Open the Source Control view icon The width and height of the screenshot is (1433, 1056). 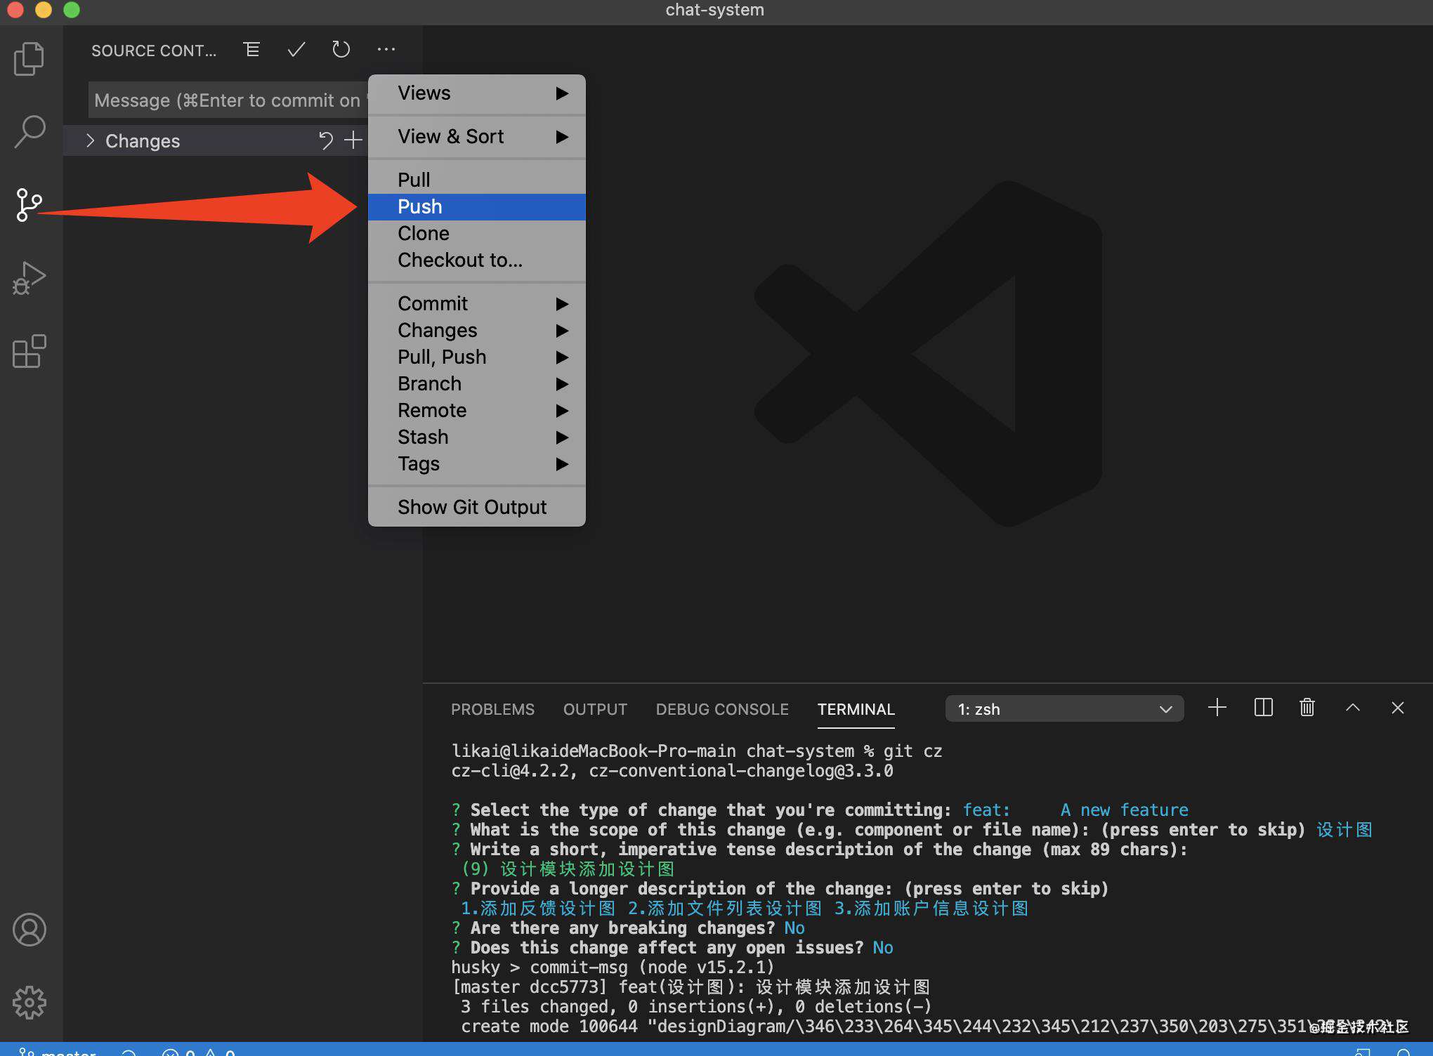(29, 205)
